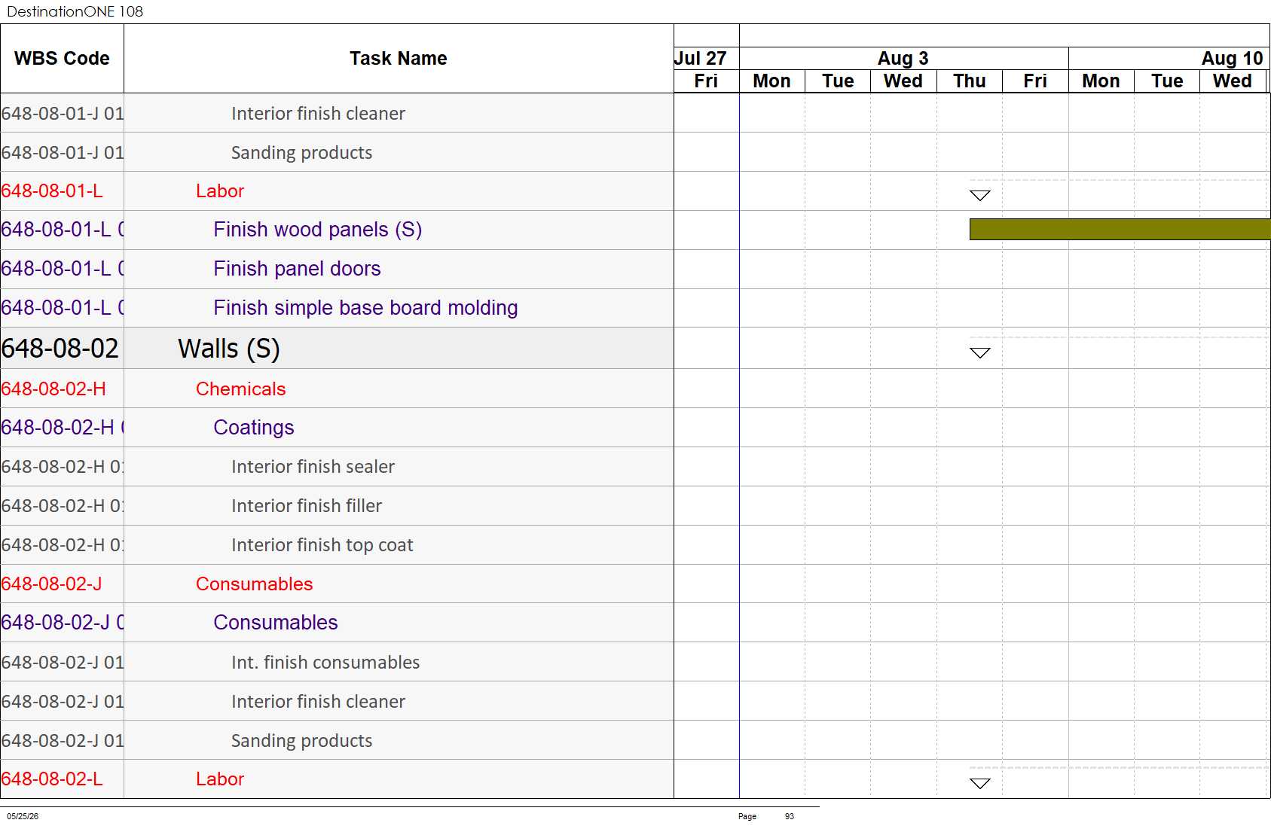
Task: Click the summary triangle marker in the 648-08-02-L Labor row
Action: pyautogui.click(x=980, y=784)
